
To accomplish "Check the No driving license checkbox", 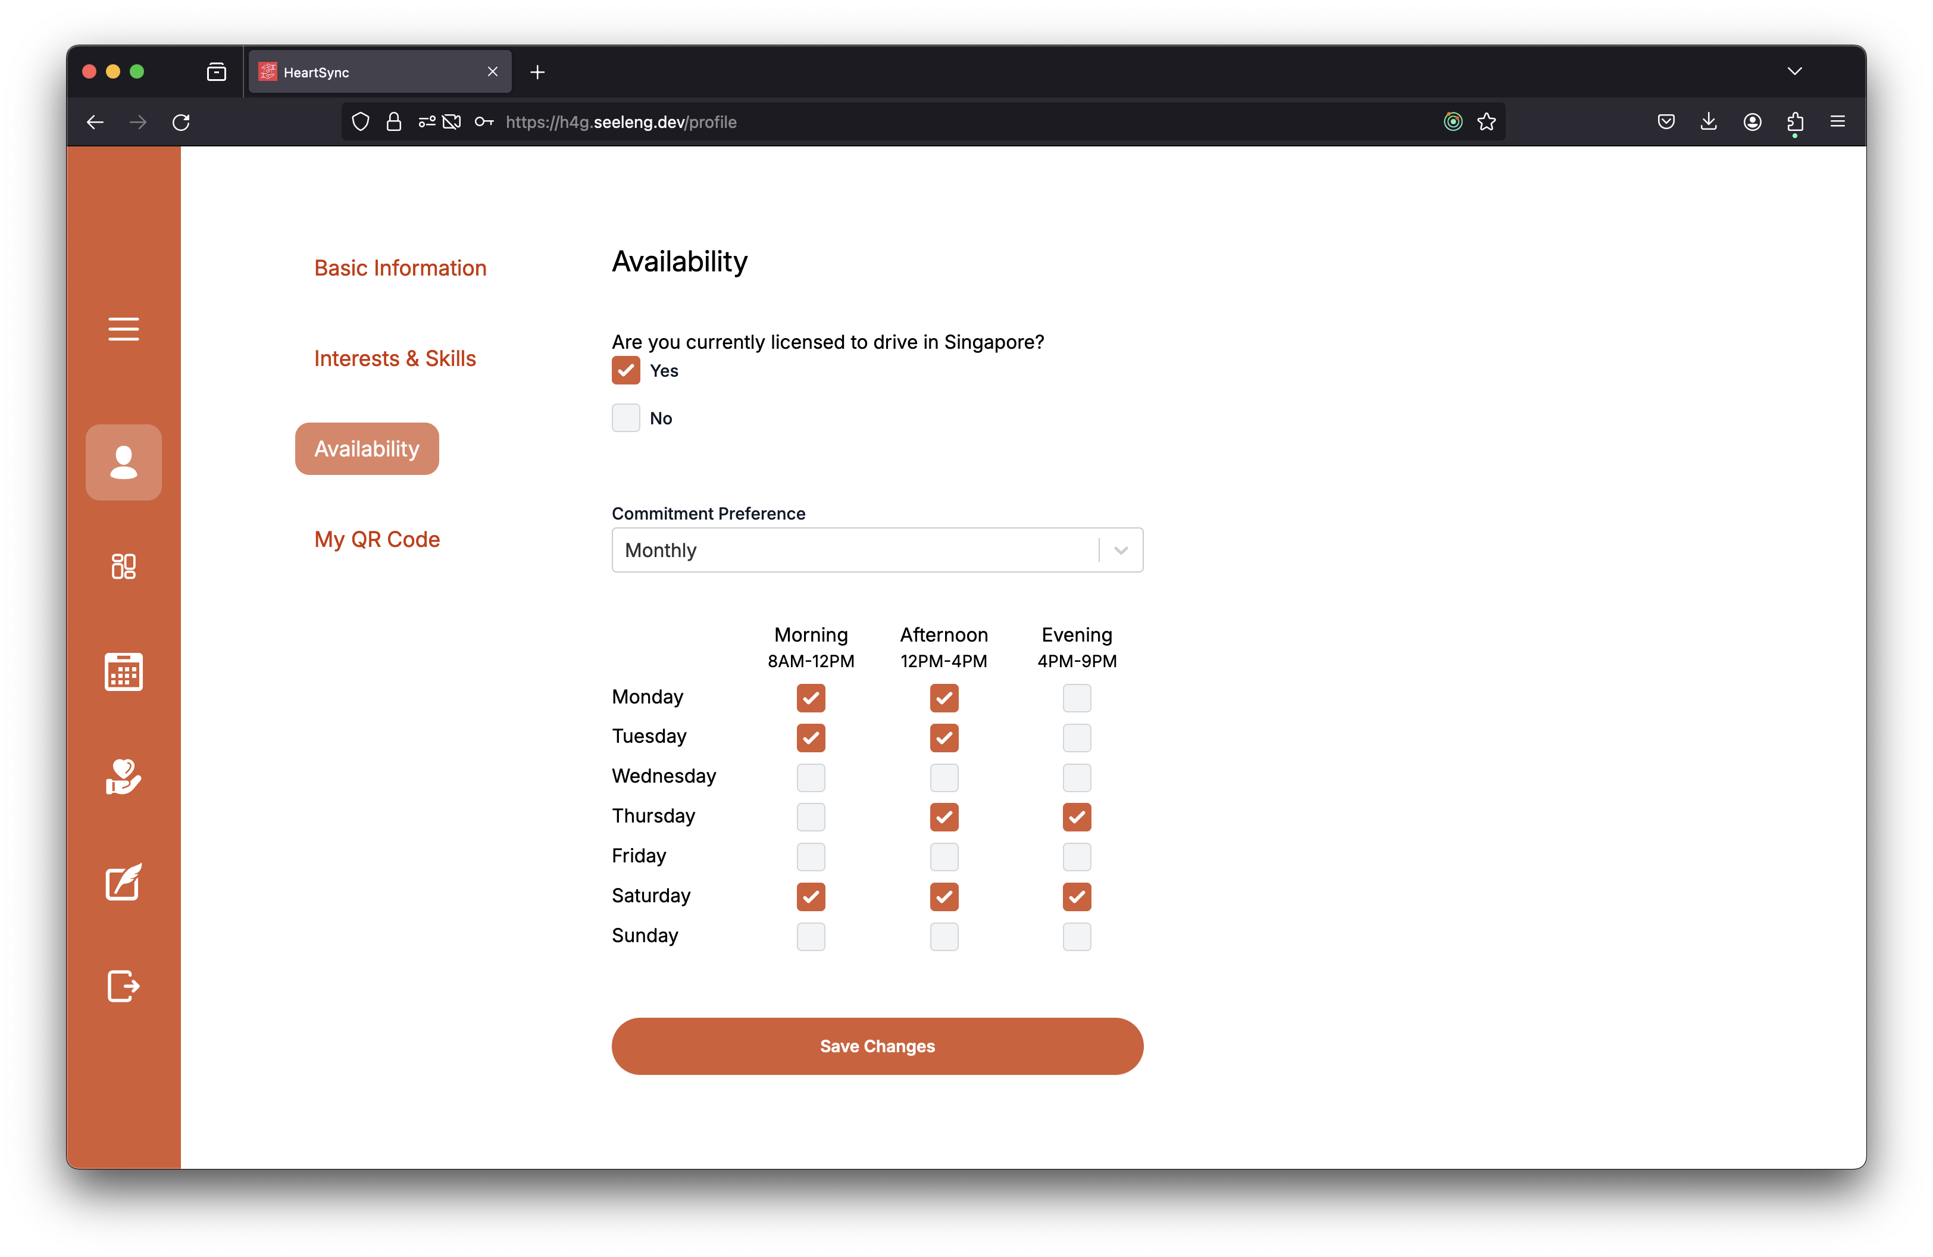I will (625, 418).
